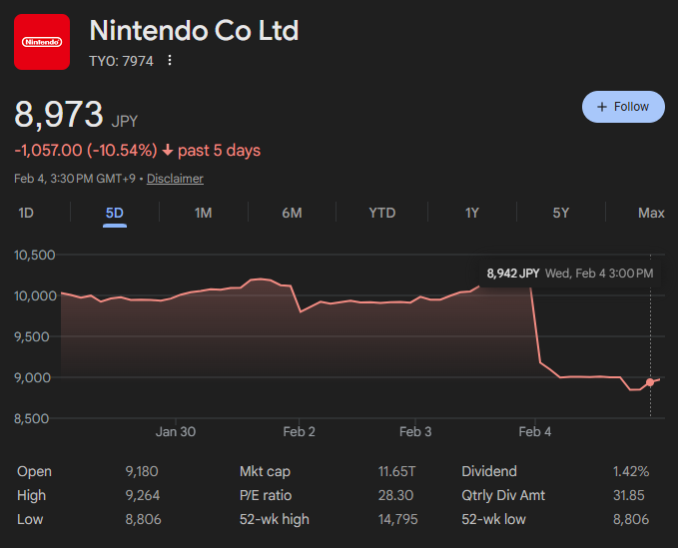Click the TYO: 7974 ticker text
678x548 pixels.
pyautogui.click(x=121, y=61)
